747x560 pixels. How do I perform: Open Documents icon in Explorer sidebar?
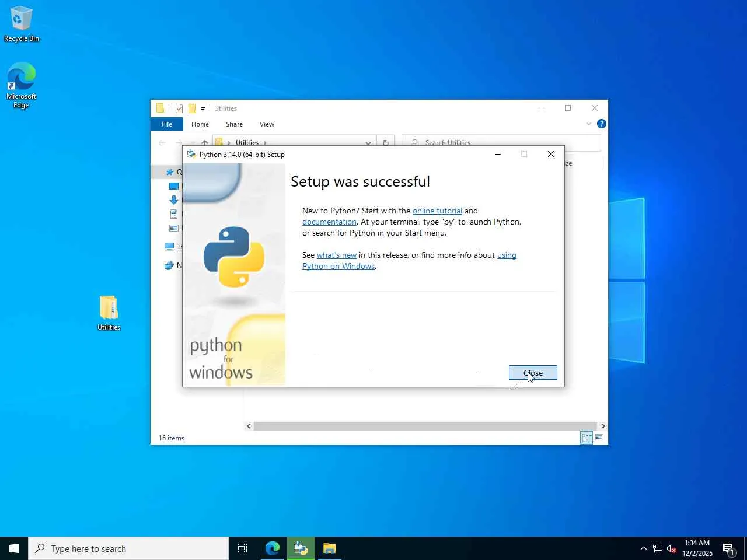point(174,214)
